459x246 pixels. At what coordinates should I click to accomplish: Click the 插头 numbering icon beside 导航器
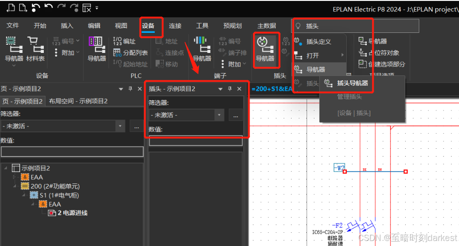[286, 41]
